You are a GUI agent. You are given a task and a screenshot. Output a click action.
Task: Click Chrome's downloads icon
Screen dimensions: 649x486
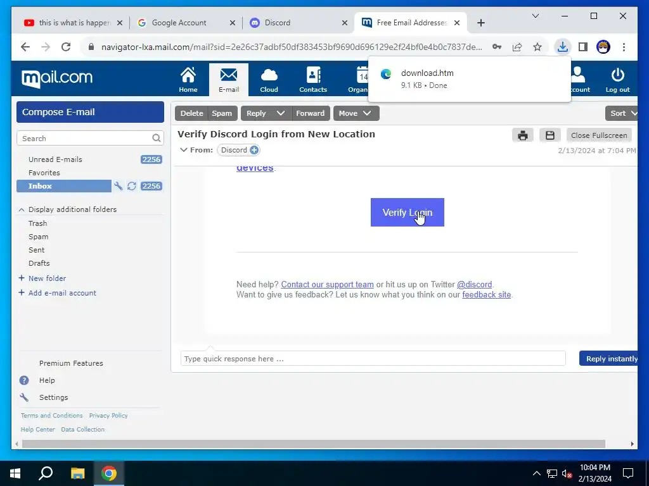(563, 47)
